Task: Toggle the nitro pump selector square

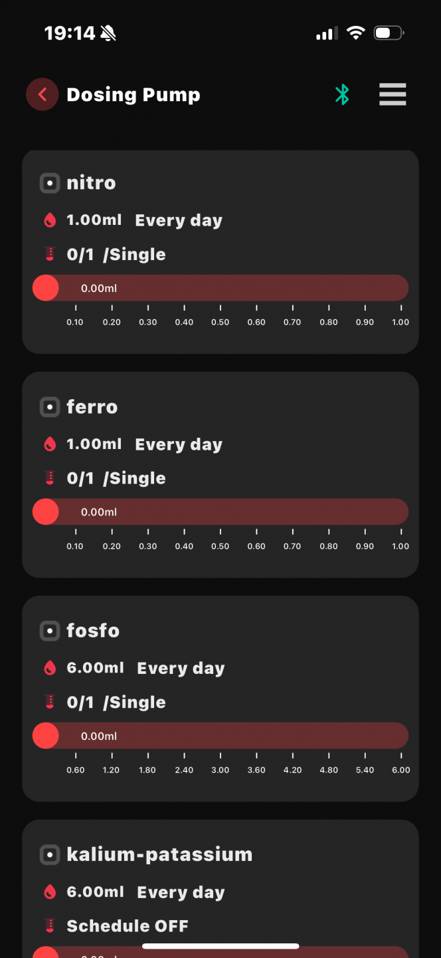Action: pos(50,183)
